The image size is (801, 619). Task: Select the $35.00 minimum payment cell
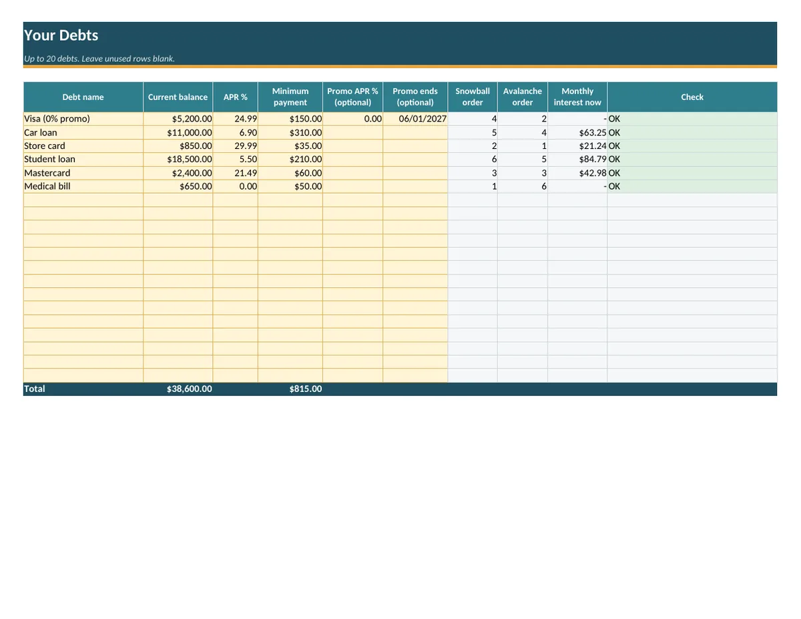click(x=290, y=146)
